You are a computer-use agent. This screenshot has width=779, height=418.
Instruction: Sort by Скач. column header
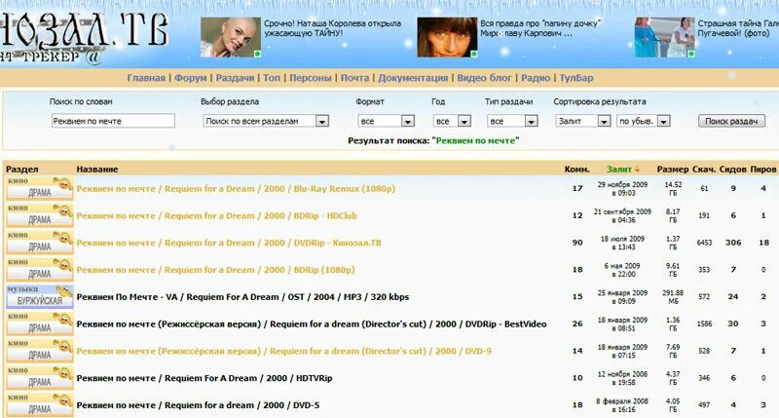pos(704,170)
